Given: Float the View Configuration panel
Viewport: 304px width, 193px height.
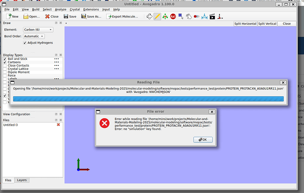Looking at the screenshot, I should (x=56, y=114).
